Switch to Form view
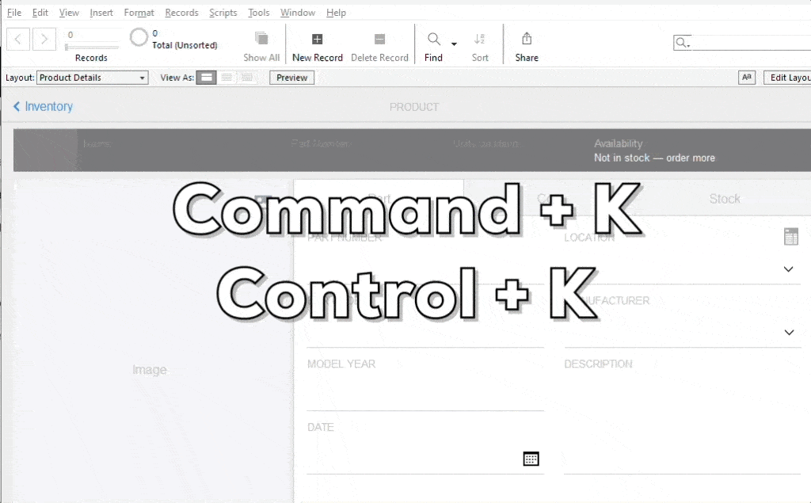The height and width of the screenshot is (503, 811). (x=207, y=78)
